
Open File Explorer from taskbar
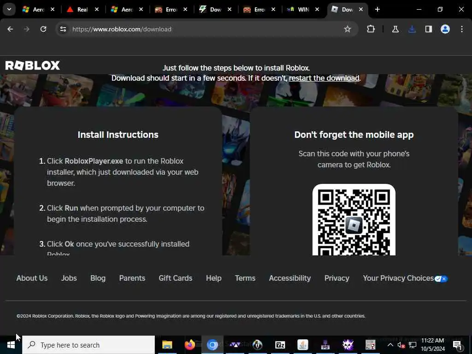(167, 345)
